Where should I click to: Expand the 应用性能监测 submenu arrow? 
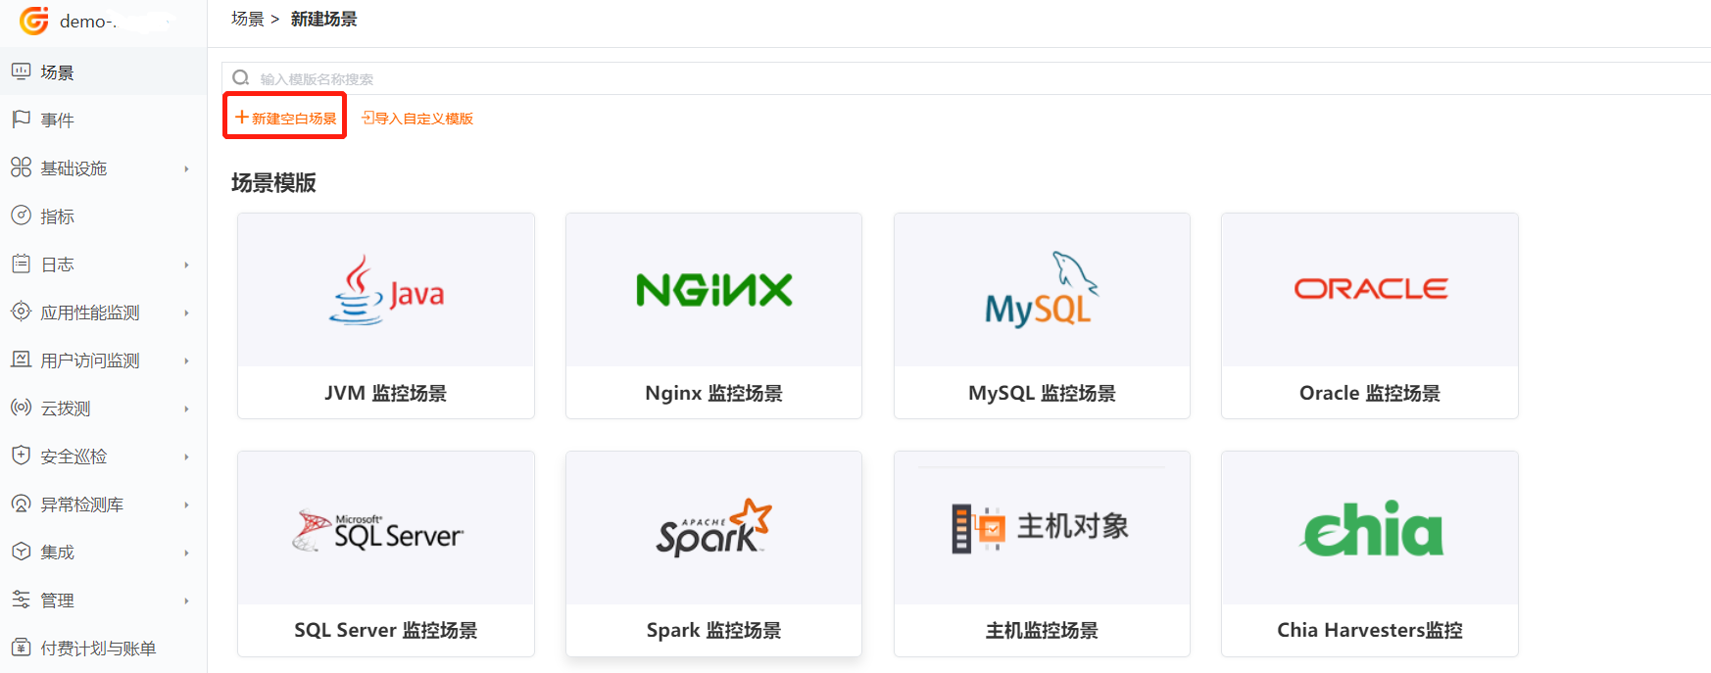(x=186, y=312)
